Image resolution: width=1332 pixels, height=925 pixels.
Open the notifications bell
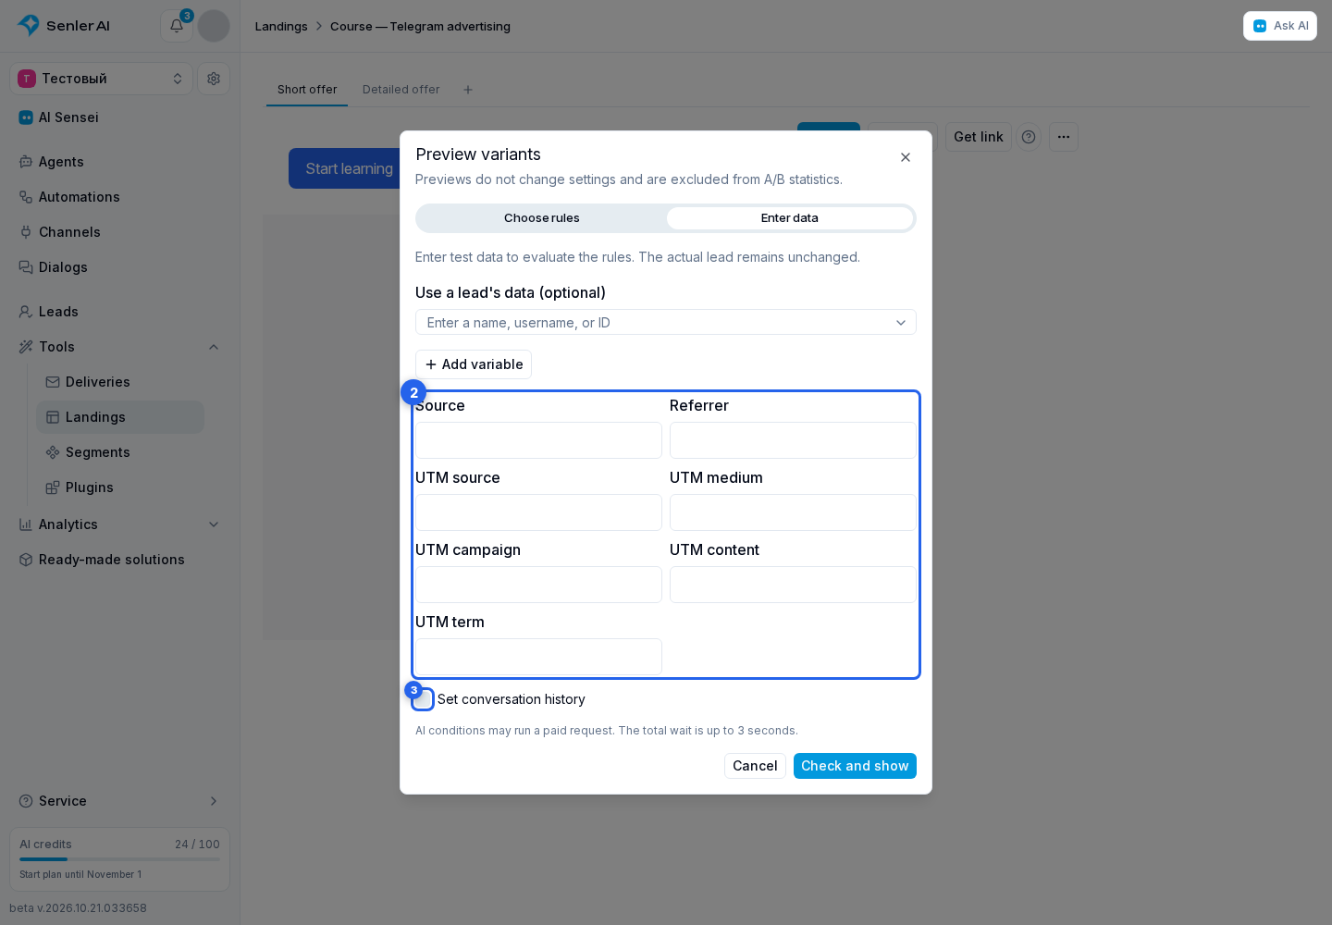coord(177,26)
